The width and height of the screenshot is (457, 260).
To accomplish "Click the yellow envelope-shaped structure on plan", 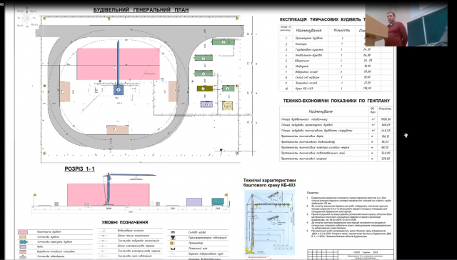I will tap(227, 106).
